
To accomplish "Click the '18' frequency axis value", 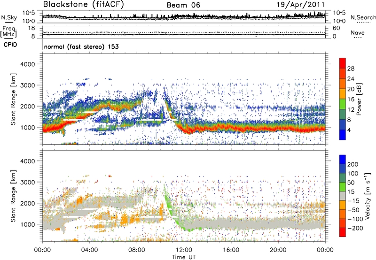I will 31,28.
